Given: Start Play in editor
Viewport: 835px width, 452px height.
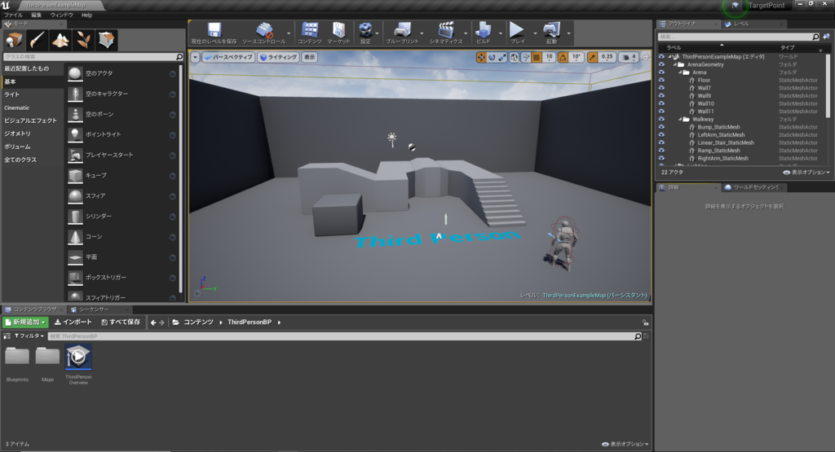Looking at the screenshot, I should pyautogui.click(x=516, y=29).
